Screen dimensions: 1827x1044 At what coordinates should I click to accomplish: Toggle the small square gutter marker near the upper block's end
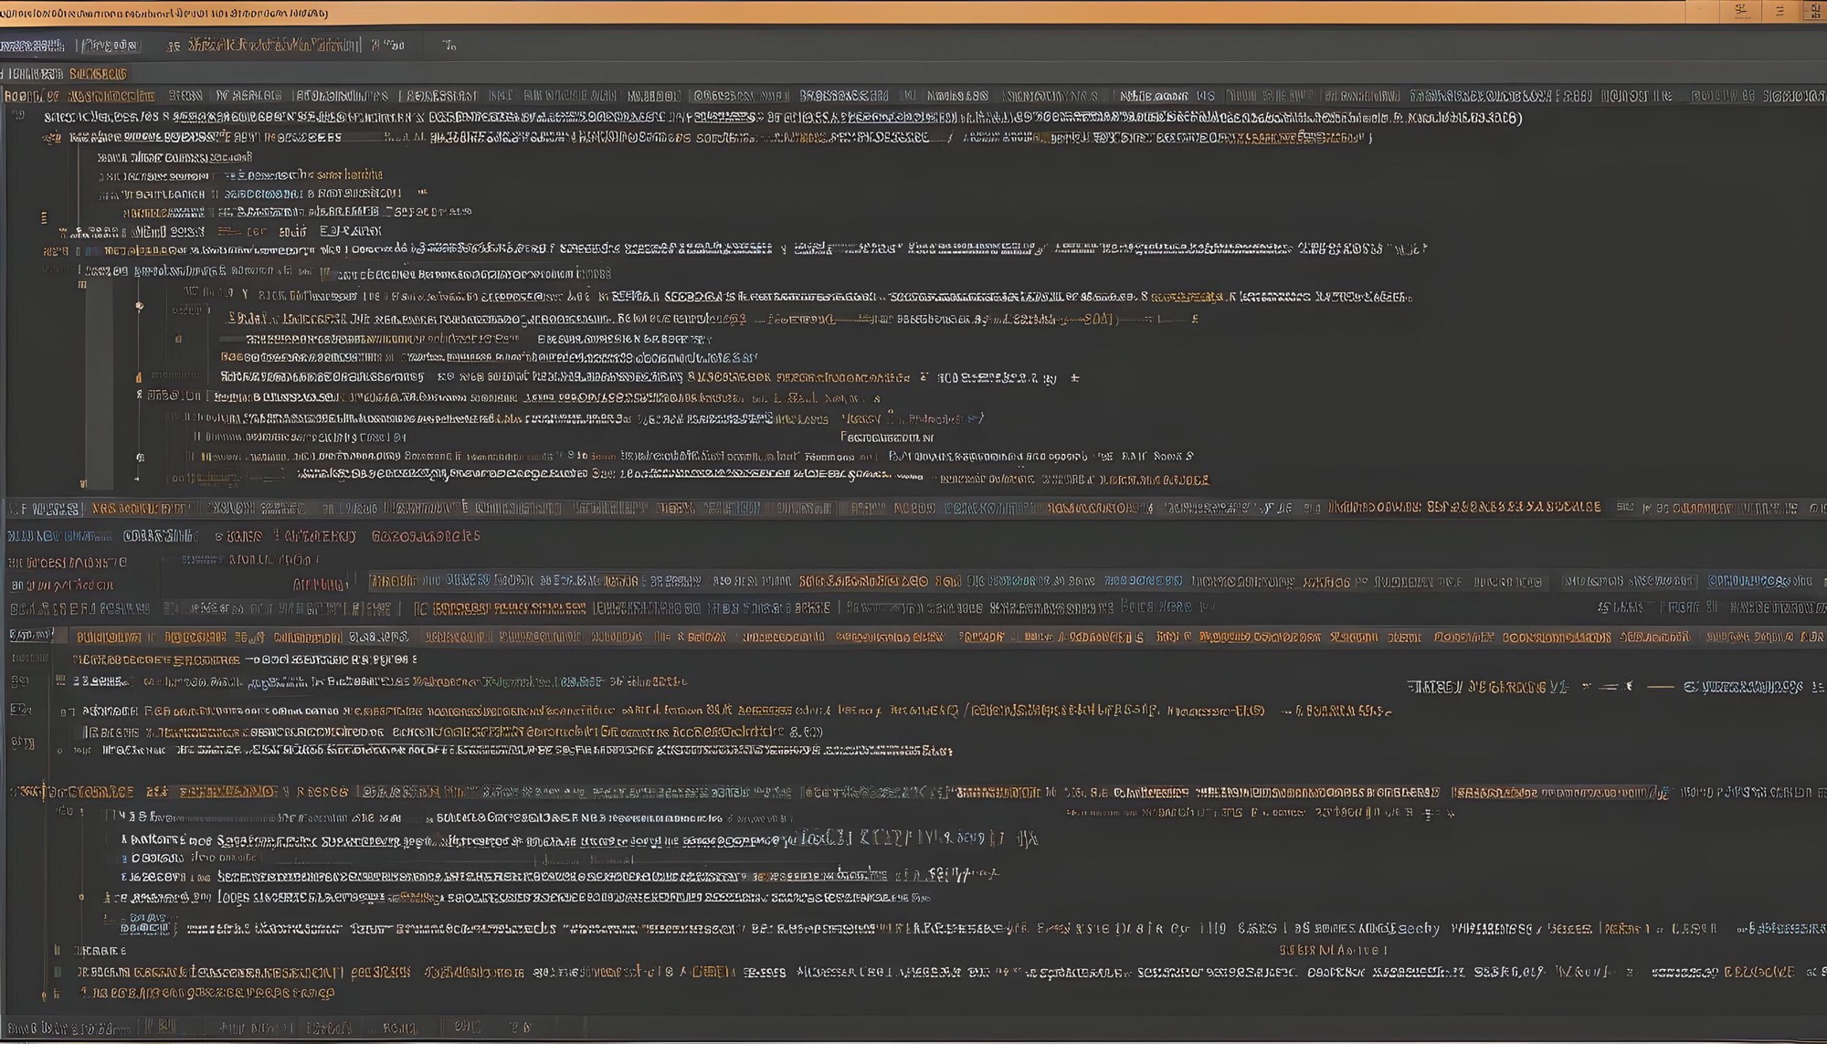pos(83,482)
